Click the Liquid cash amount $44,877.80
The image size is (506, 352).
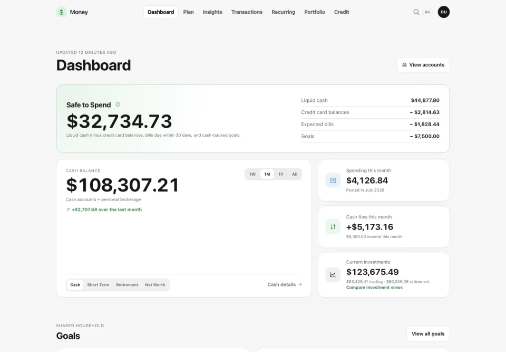425,100
